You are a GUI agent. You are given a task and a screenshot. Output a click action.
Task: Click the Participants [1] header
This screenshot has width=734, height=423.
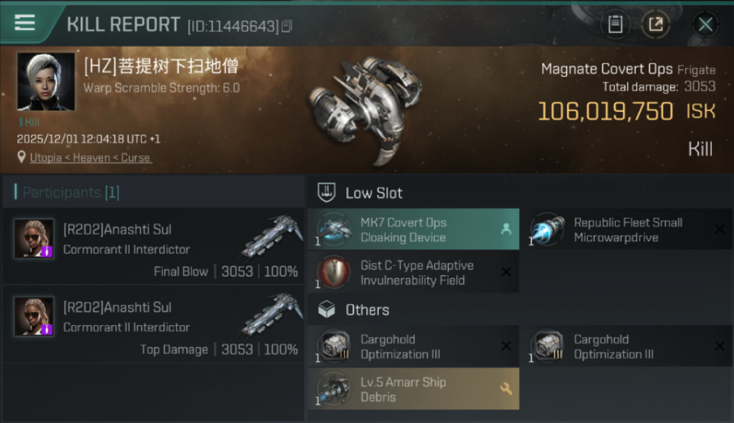pos(71,192)
